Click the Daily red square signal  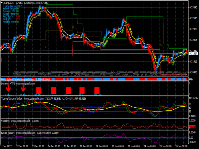(x=82, y=90)
